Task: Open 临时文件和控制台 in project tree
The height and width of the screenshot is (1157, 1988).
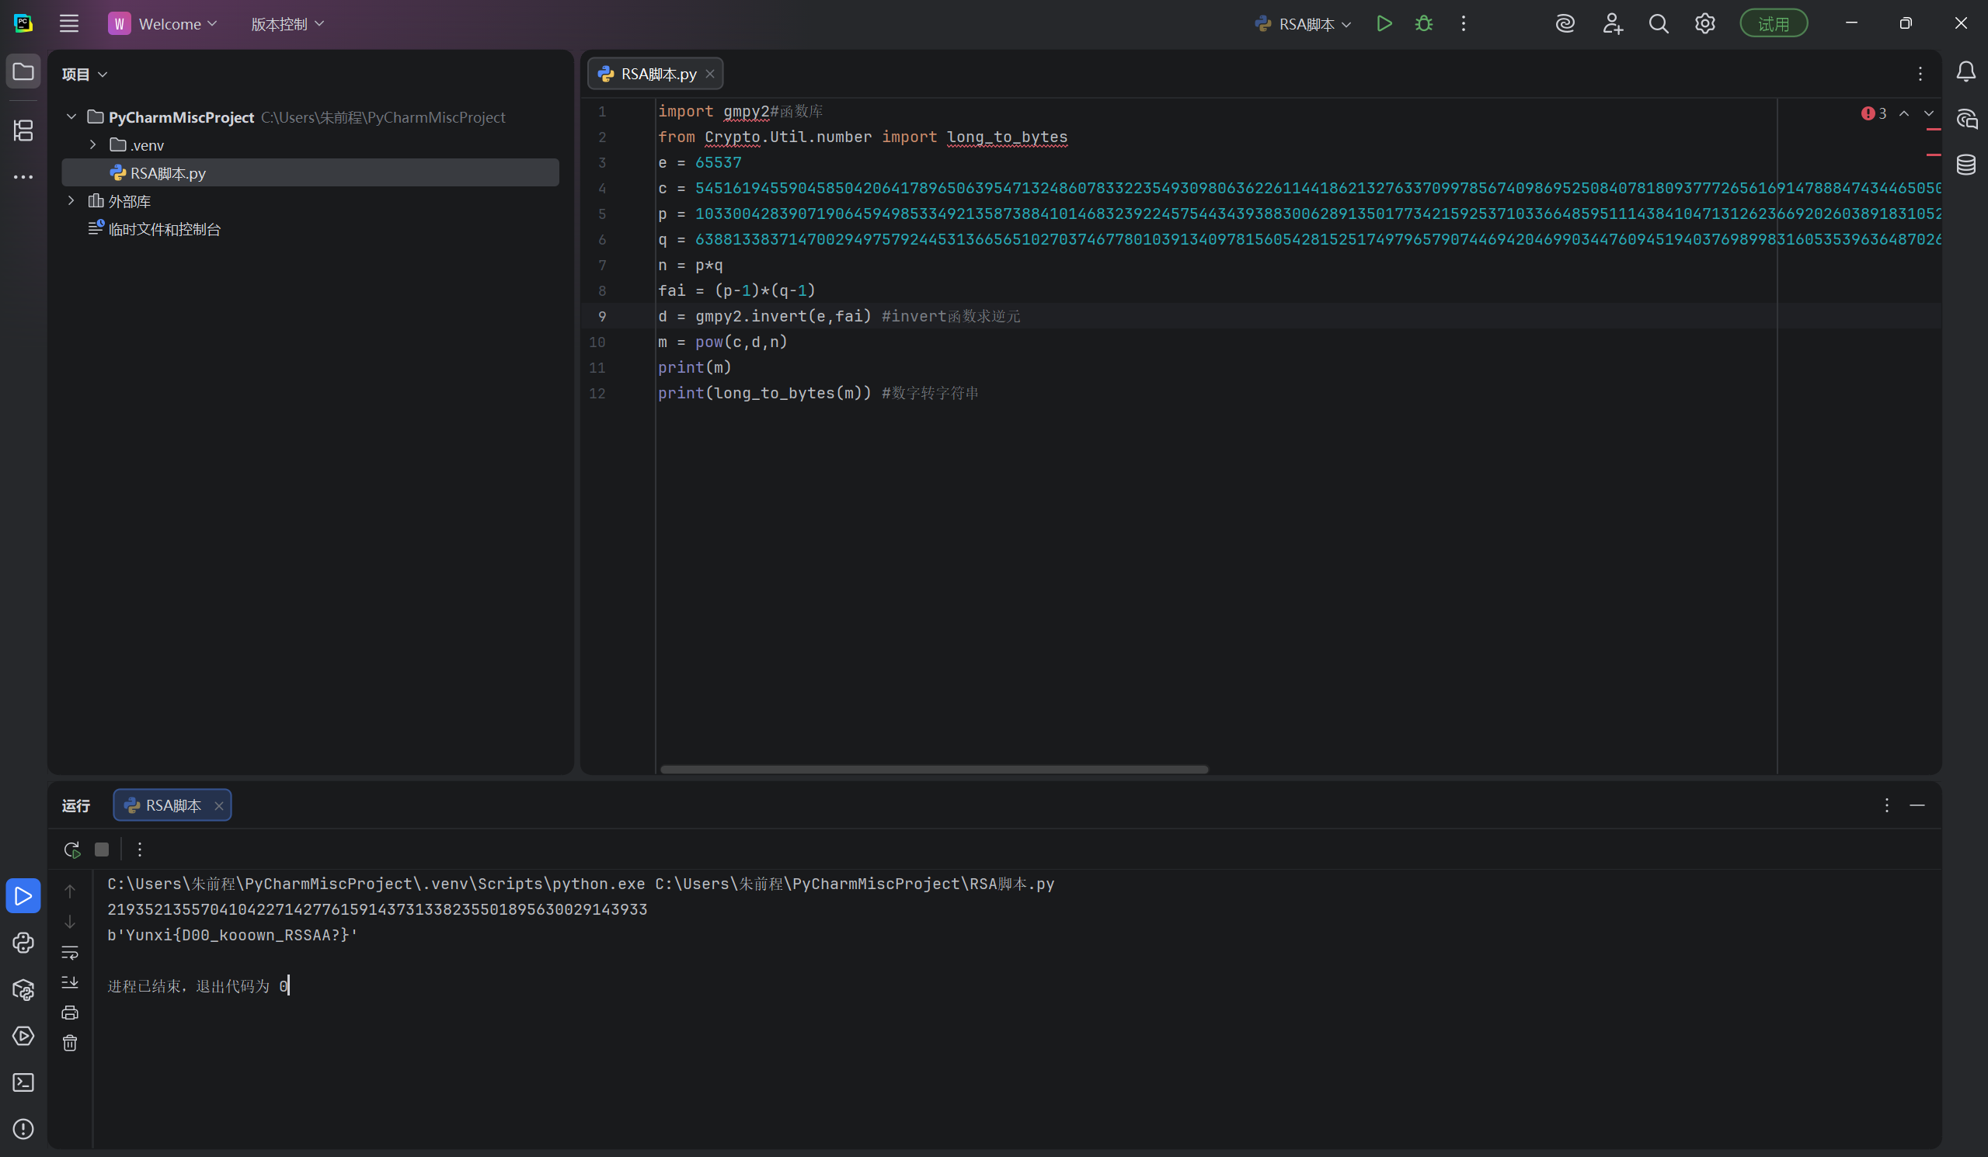Action: click(164, 230)
